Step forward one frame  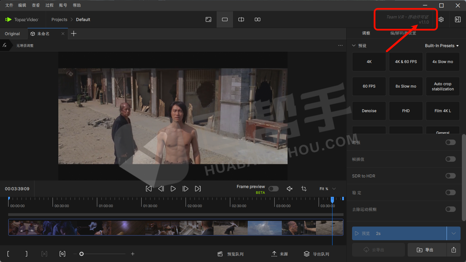coord(186,189)
